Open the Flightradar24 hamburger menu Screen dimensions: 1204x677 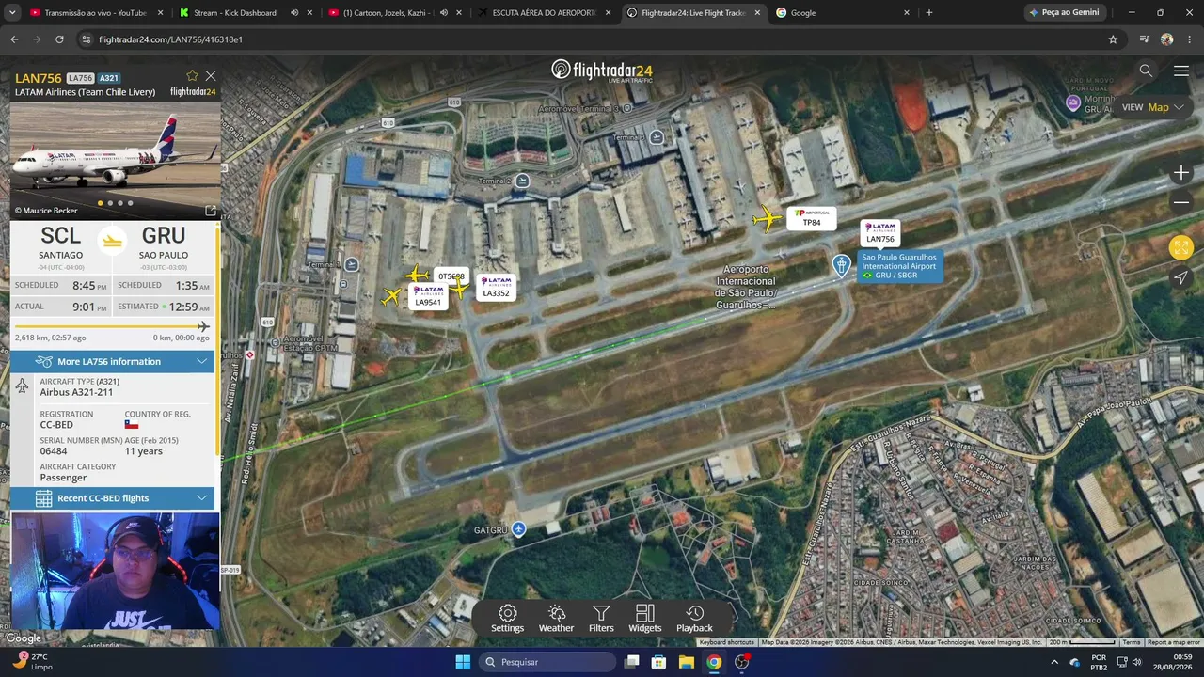pos(1181,71)
